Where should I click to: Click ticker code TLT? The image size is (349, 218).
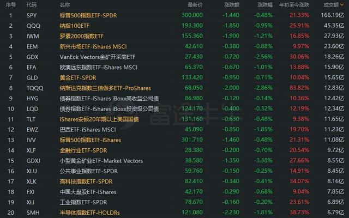point(31,119)
